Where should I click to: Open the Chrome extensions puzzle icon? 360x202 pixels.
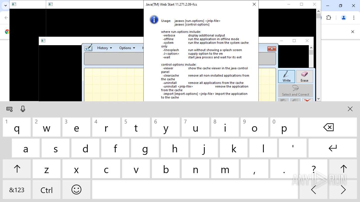(329, 18)
